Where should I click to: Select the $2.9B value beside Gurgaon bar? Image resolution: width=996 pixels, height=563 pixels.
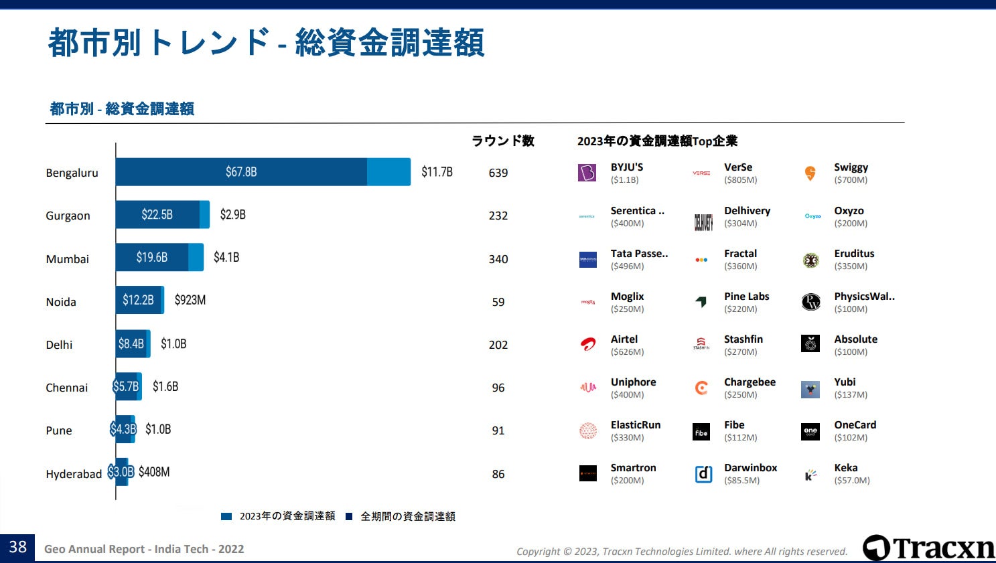click(233, 215)
